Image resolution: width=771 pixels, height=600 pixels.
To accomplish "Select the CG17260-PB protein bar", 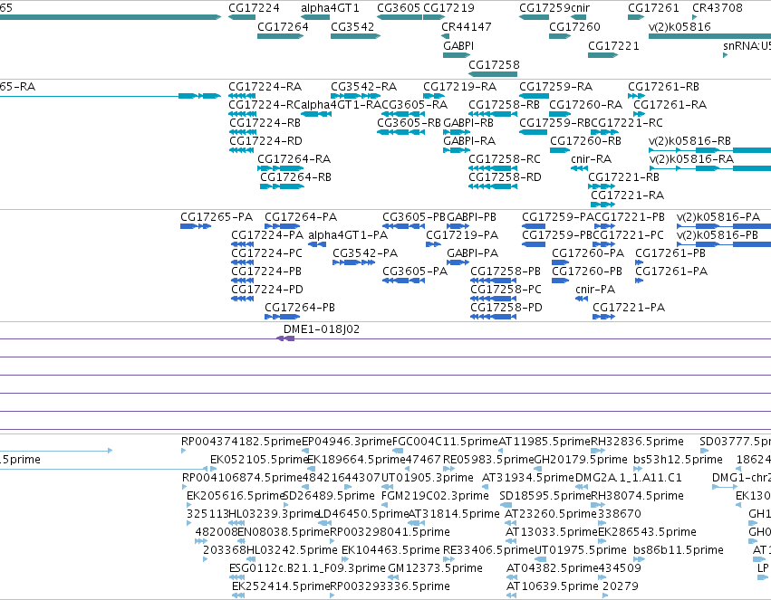I will pyautogui.click(x=560, y=281).
